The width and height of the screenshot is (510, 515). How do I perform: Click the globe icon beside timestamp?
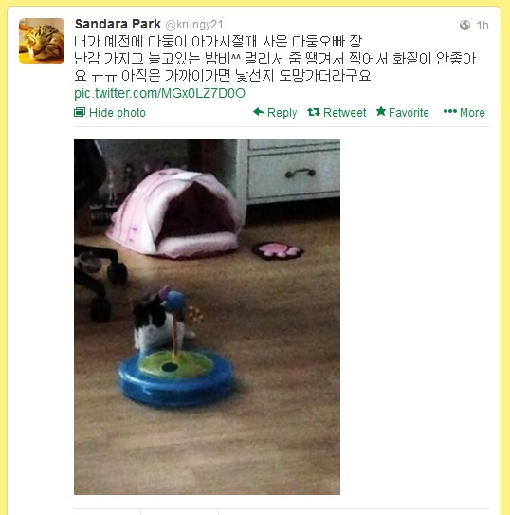464,25
